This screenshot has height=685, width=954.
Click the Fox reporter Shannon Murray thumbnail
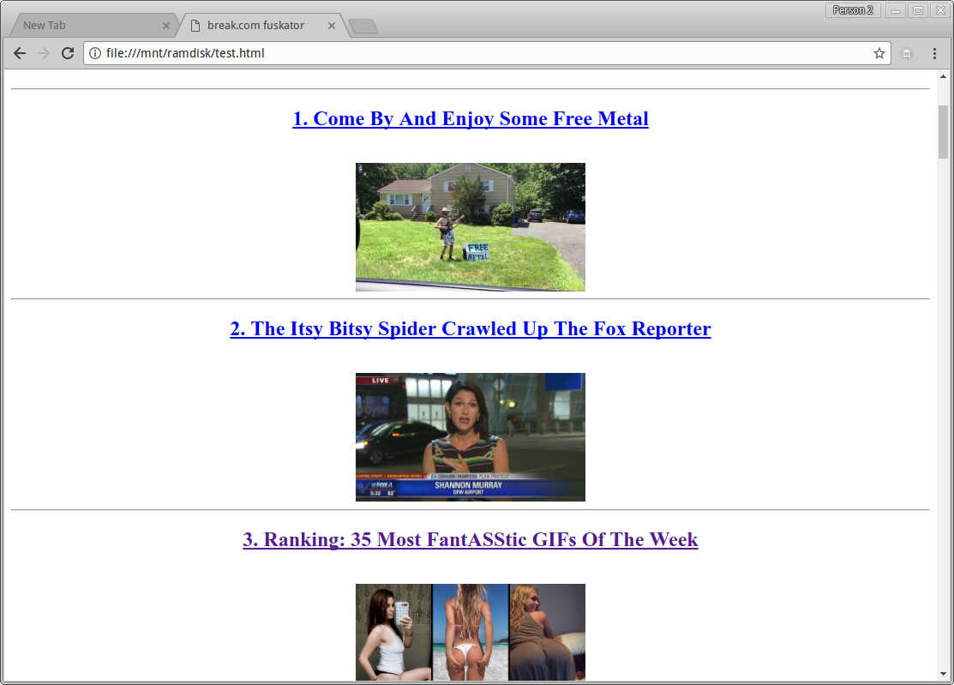click(471, 437)
